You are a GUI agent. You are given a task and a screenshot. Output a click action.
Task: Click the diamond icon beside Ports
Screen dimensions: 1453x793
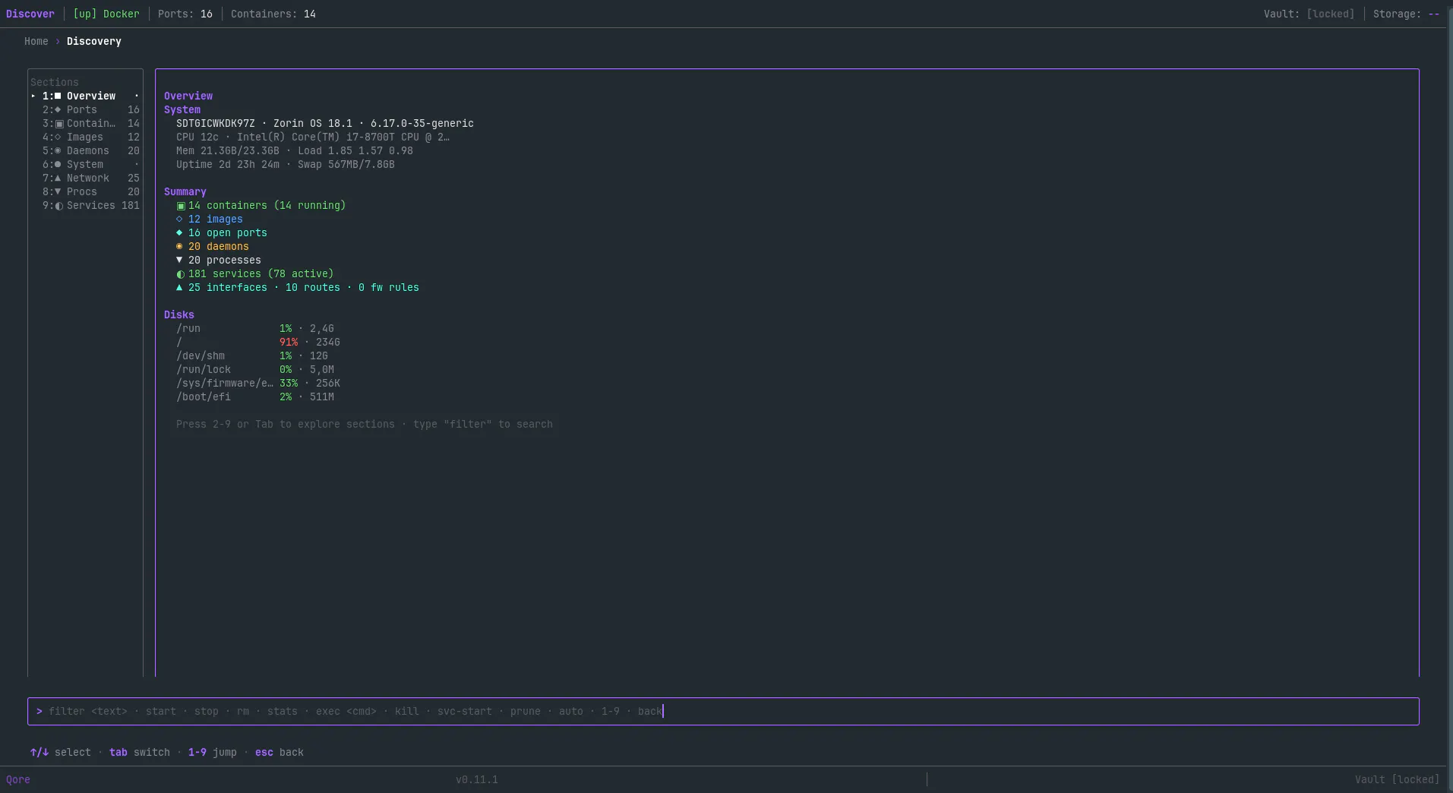(x=58, y=109)
